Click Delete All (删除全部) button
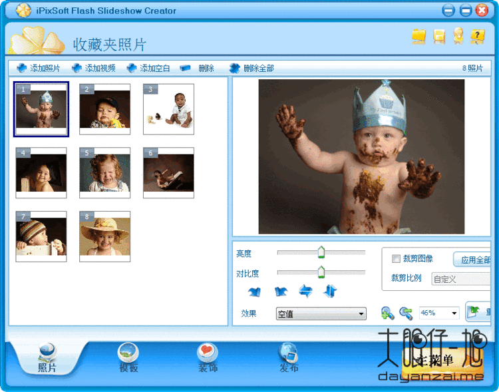 [251, 68]
